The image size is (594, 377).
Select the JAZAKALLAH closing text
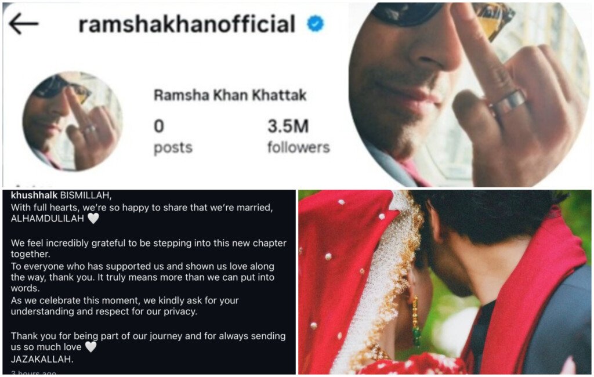[x=42, y=359]
